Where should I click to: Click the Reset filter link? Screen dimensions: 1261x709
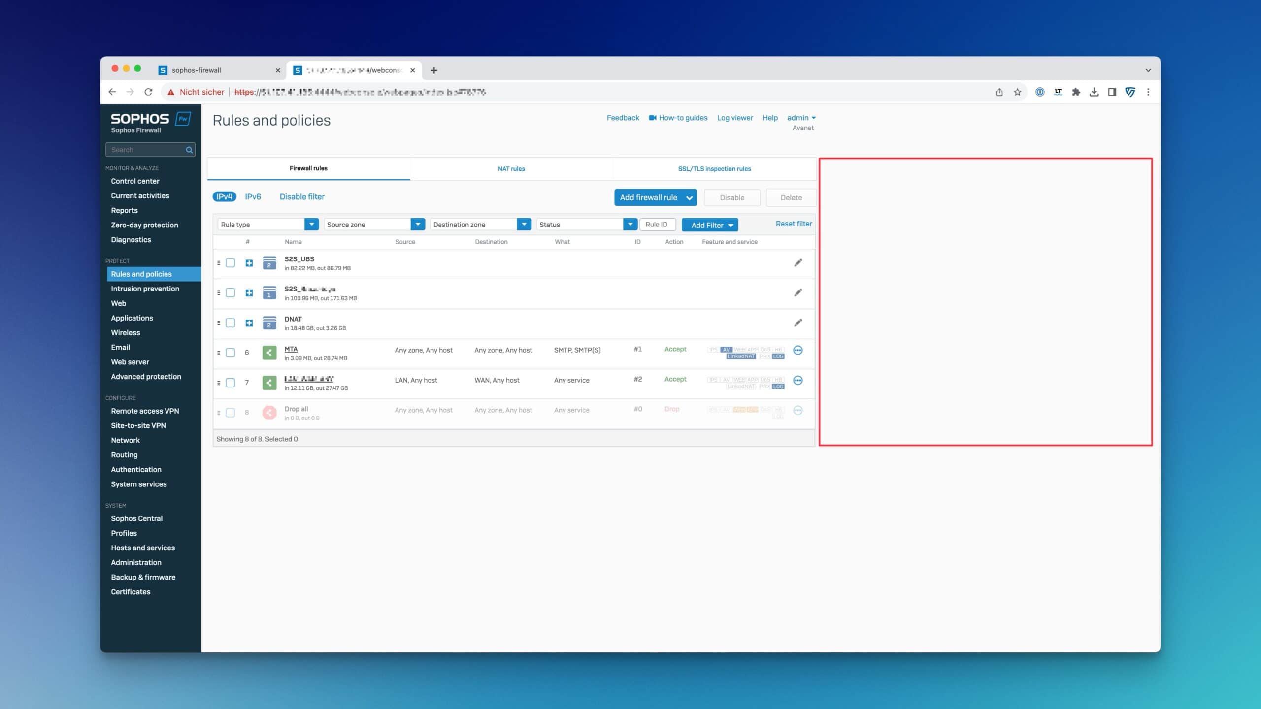pos(793,224)
